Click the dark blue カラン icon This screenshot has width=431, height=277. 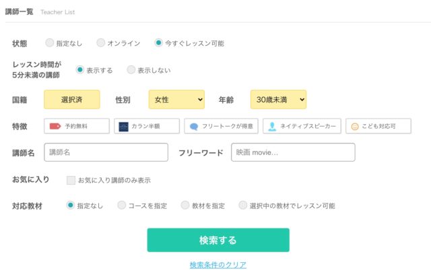123,127
